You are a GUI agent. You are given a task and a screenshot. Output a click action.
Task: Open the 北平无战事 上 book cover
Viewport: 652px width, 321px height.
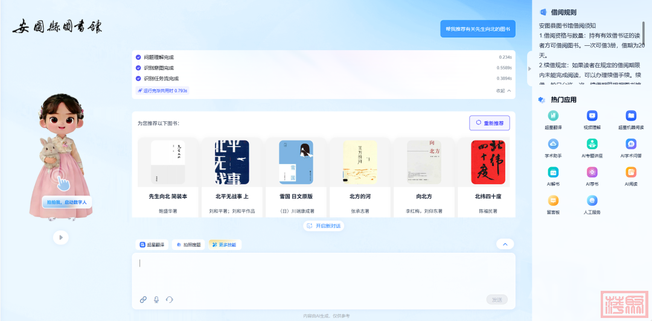click(x=232, y=162)
